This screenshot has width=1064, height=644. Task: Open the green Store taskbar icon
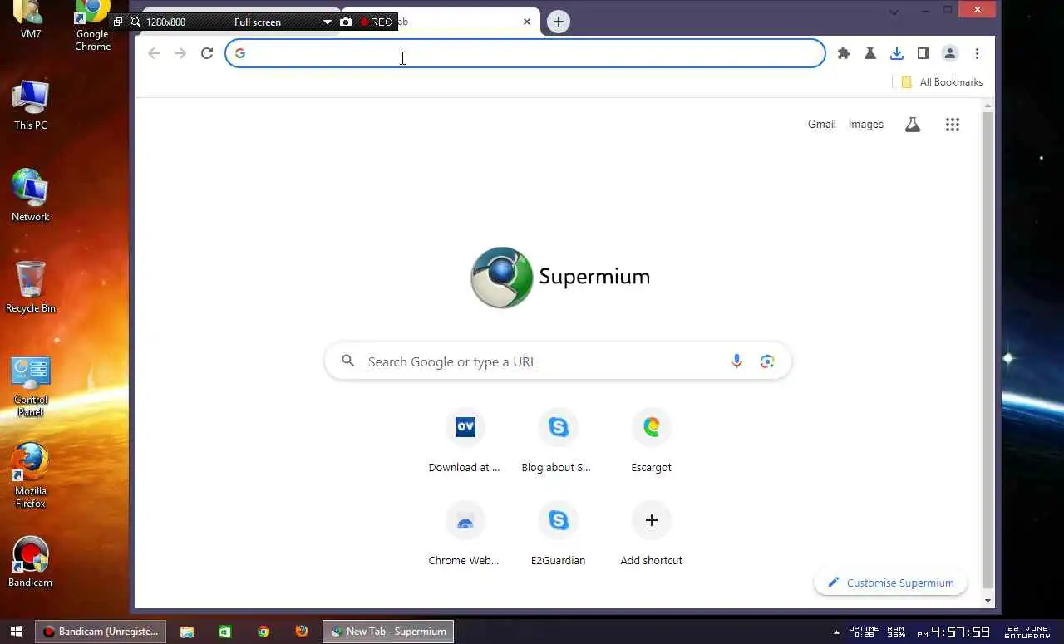coord(225,632)
